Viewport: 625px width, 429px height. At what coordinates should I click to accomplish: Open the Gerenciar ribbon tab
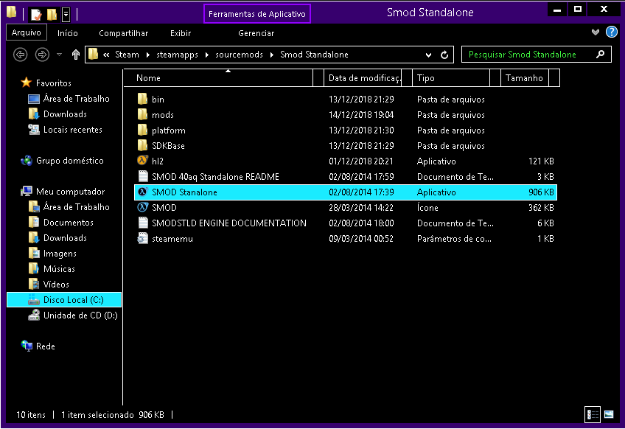point(256,33)
